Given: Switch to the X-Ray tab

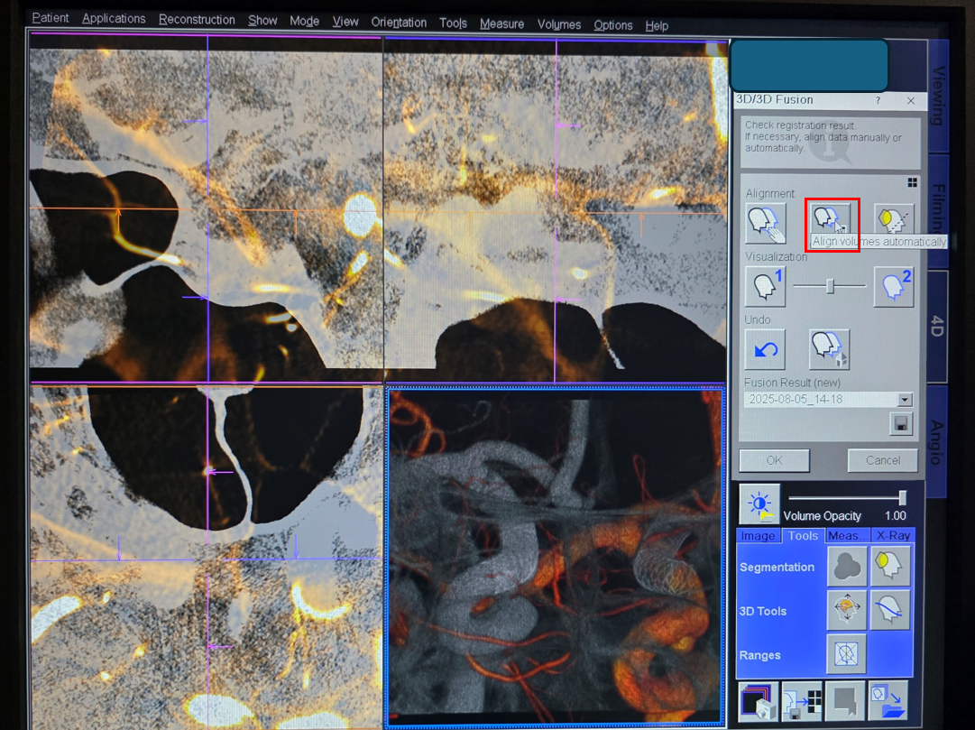Looking at the screenshot, I should pos(893,536).
